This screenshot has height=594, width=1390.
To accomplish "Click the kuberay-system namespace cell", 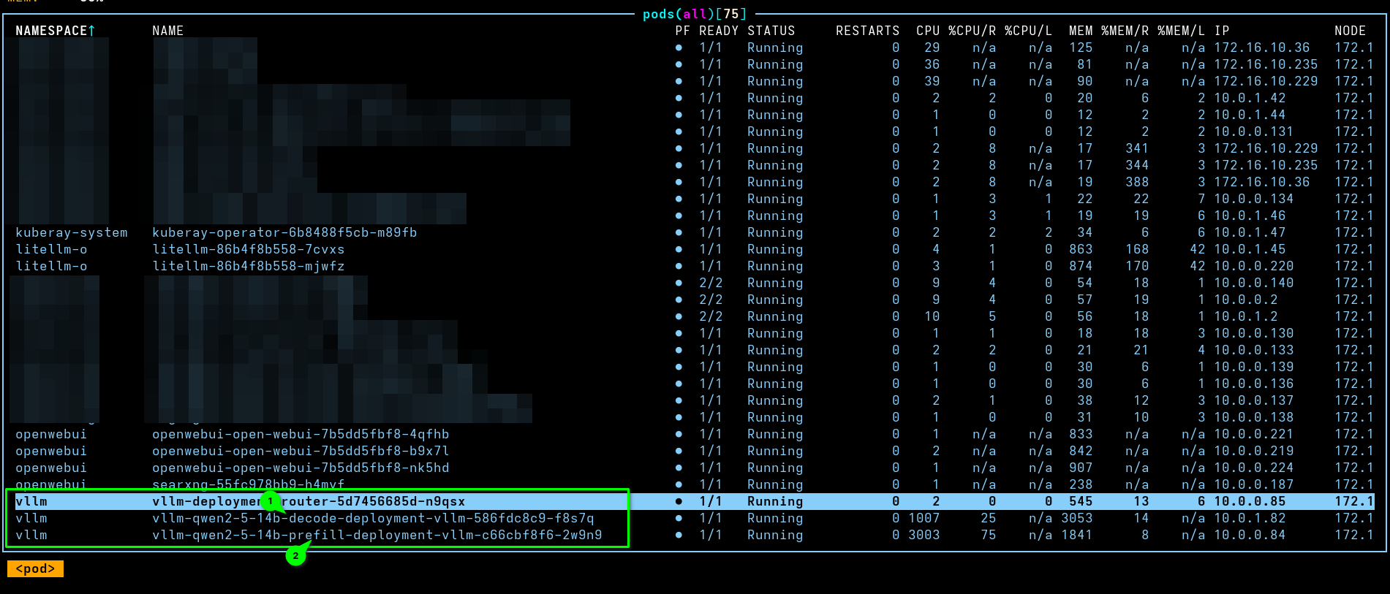I will pos(72,232).
